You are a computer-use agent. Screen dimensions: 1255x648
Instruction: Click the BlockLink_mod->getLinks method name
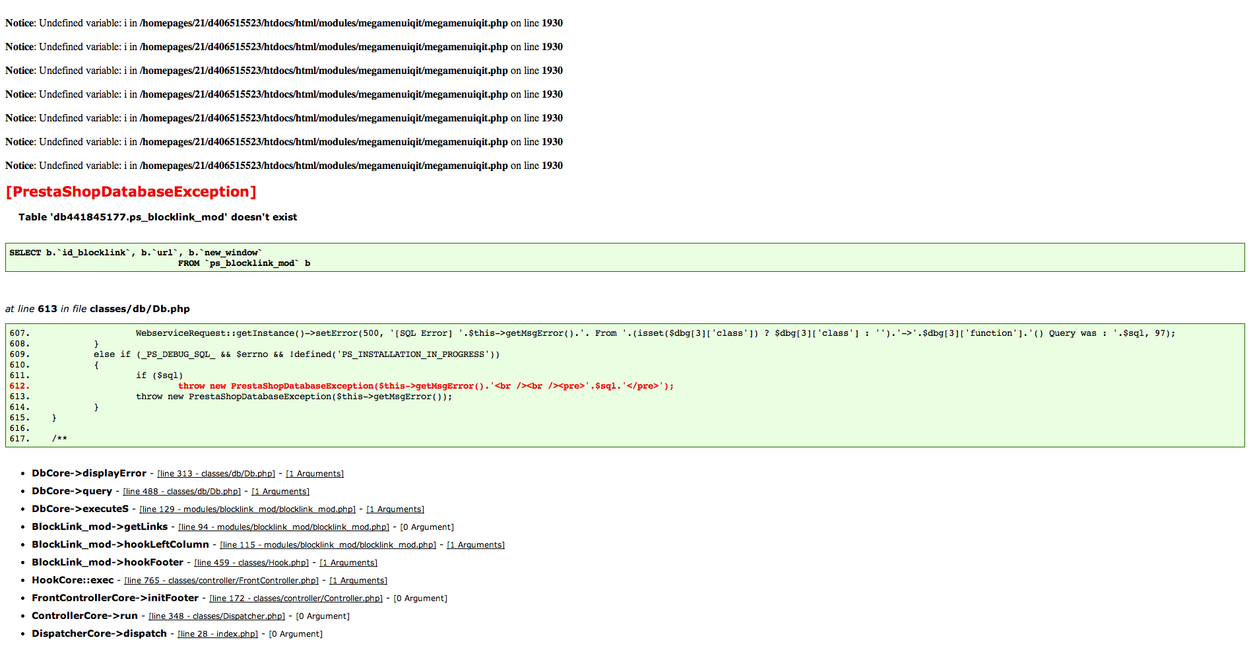[100, 527]
